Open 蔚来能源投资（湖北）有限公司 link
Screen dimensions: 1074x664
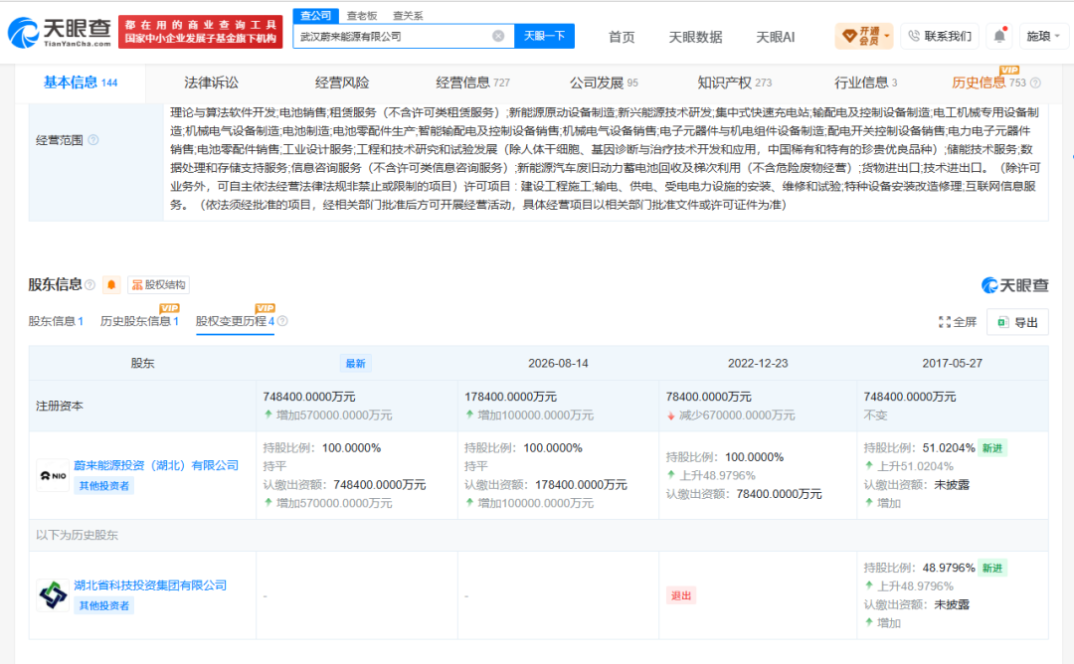156,465
